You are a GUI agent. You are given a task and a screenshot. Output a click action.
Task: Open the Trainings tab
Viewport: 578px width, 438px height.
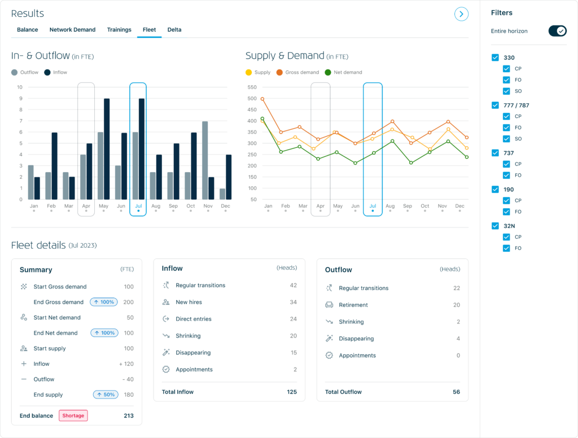tap(119, 29)
